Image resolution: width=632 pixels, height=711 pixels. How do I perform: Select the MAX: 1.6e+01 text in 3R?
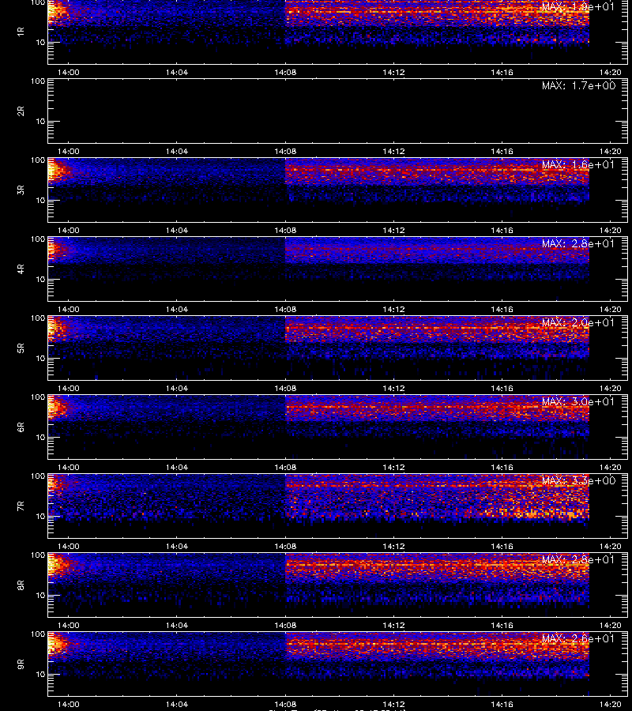tap(578, 164)
